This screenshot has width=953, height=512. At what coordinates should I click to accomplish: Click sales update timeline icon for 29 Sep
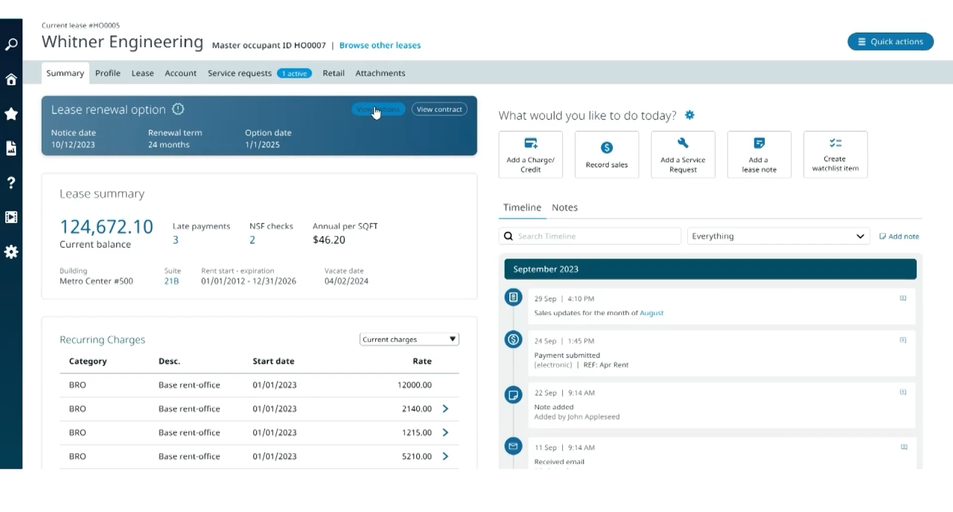coord(513,297)
